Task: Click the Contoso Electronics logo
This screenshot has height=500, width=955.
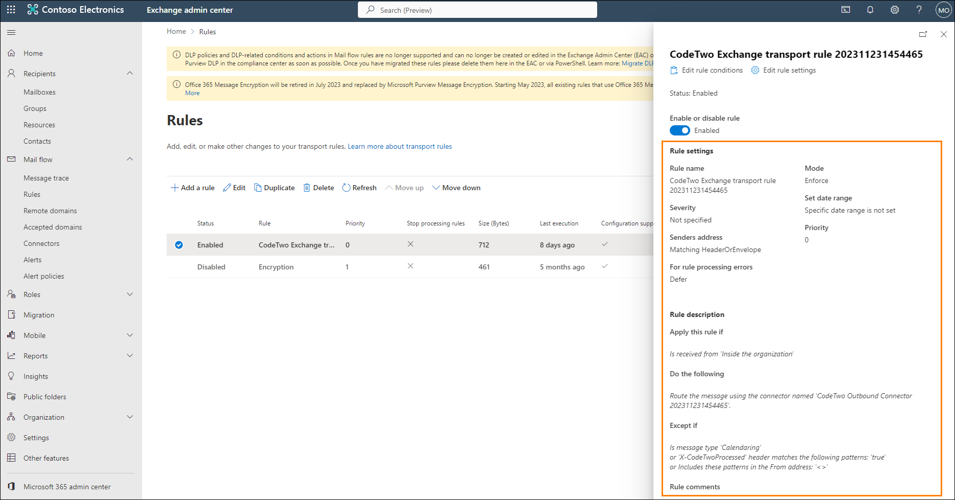Action: [76, 10]
